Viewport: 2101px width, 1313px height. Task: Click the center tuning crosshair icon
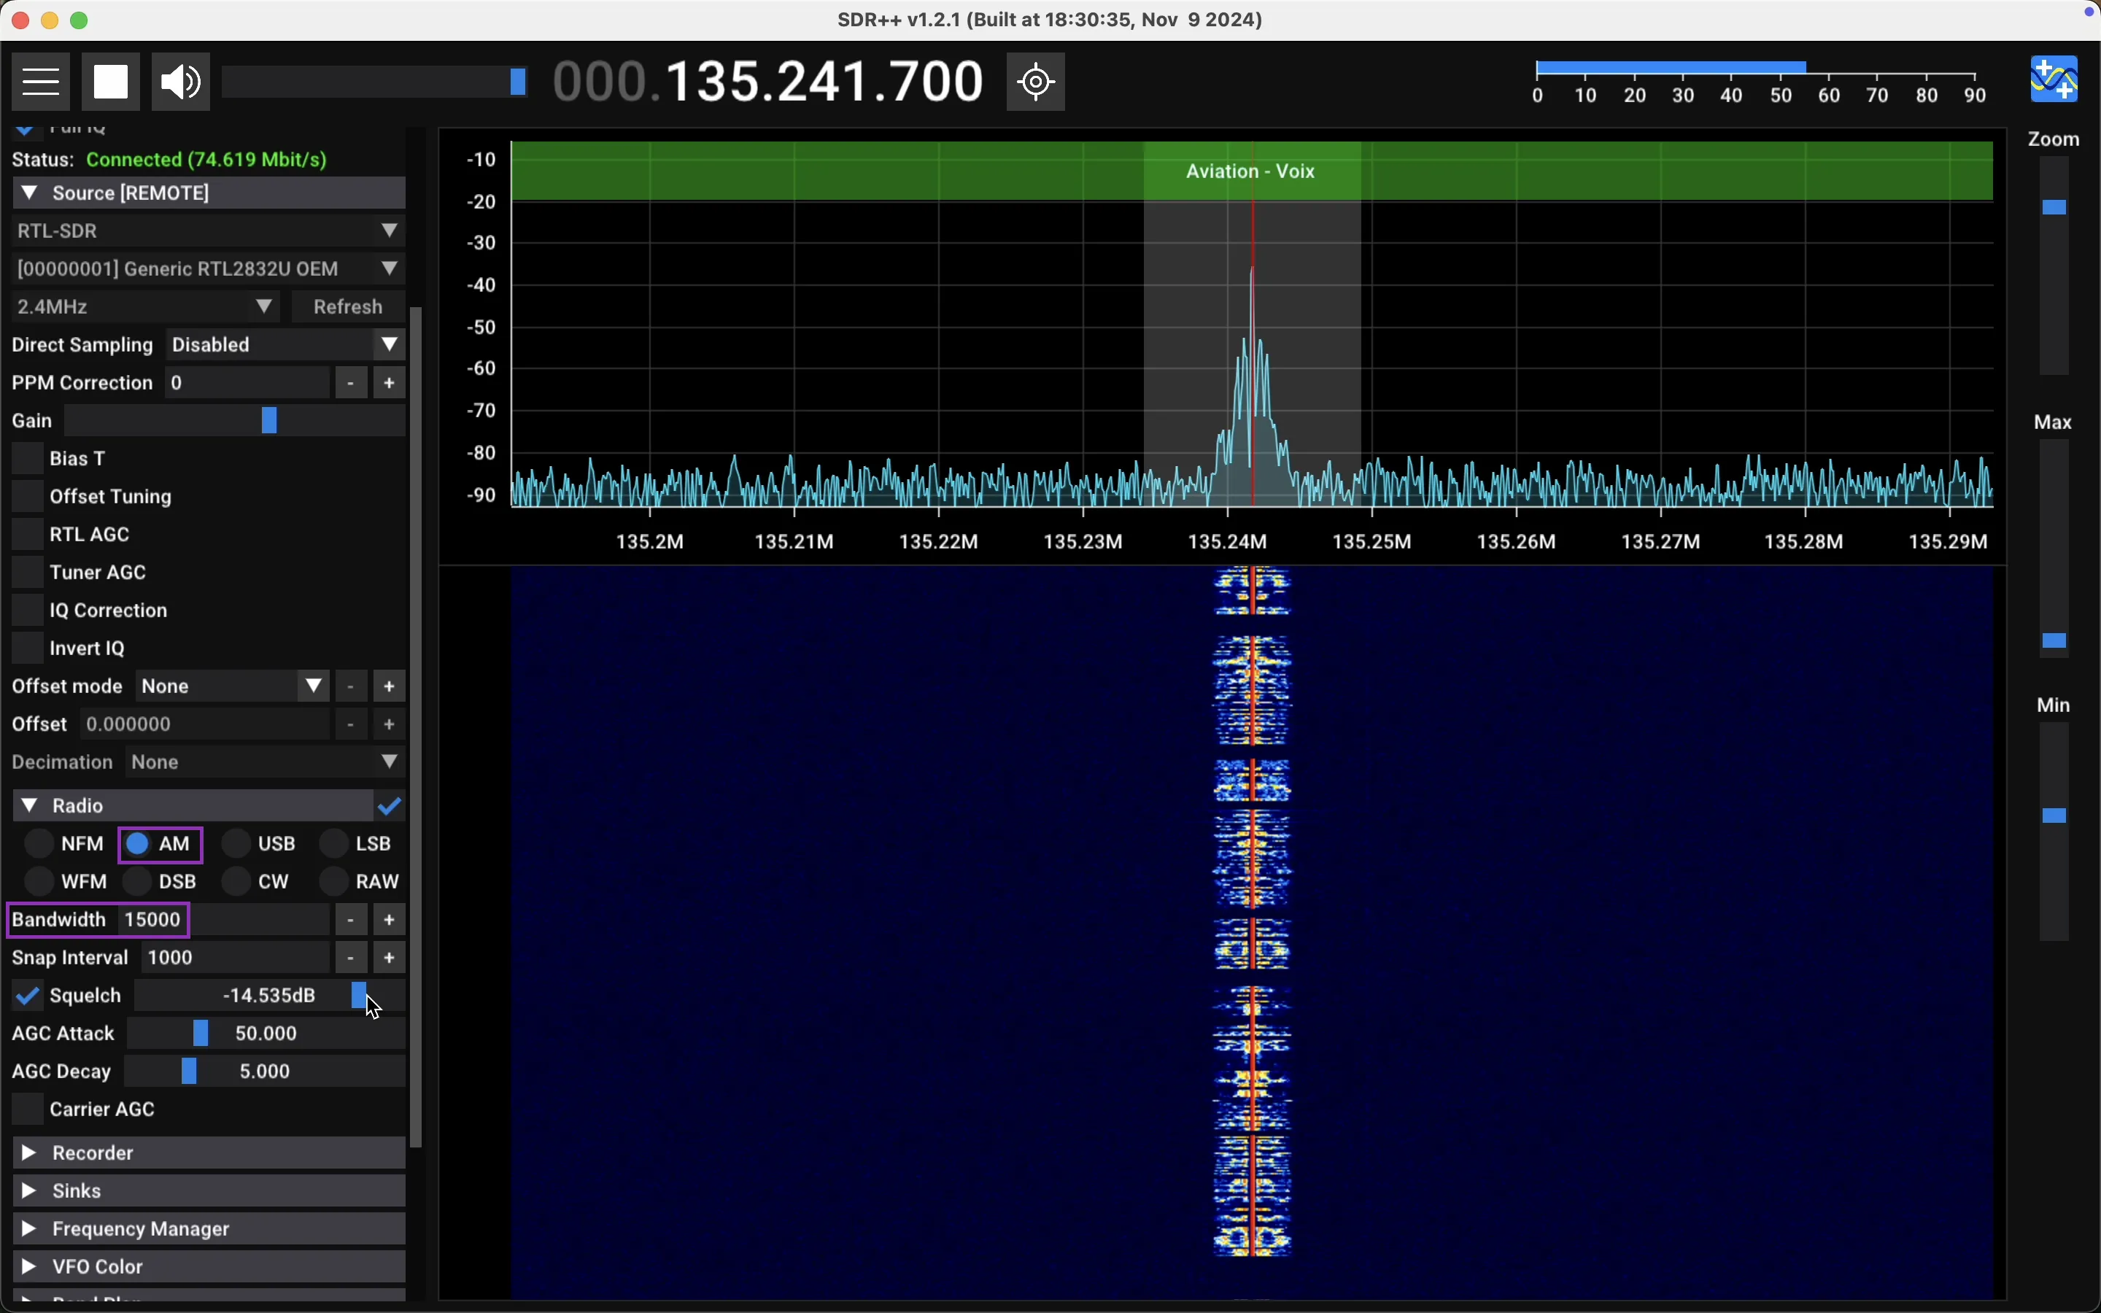click(x=1036, y=82)
